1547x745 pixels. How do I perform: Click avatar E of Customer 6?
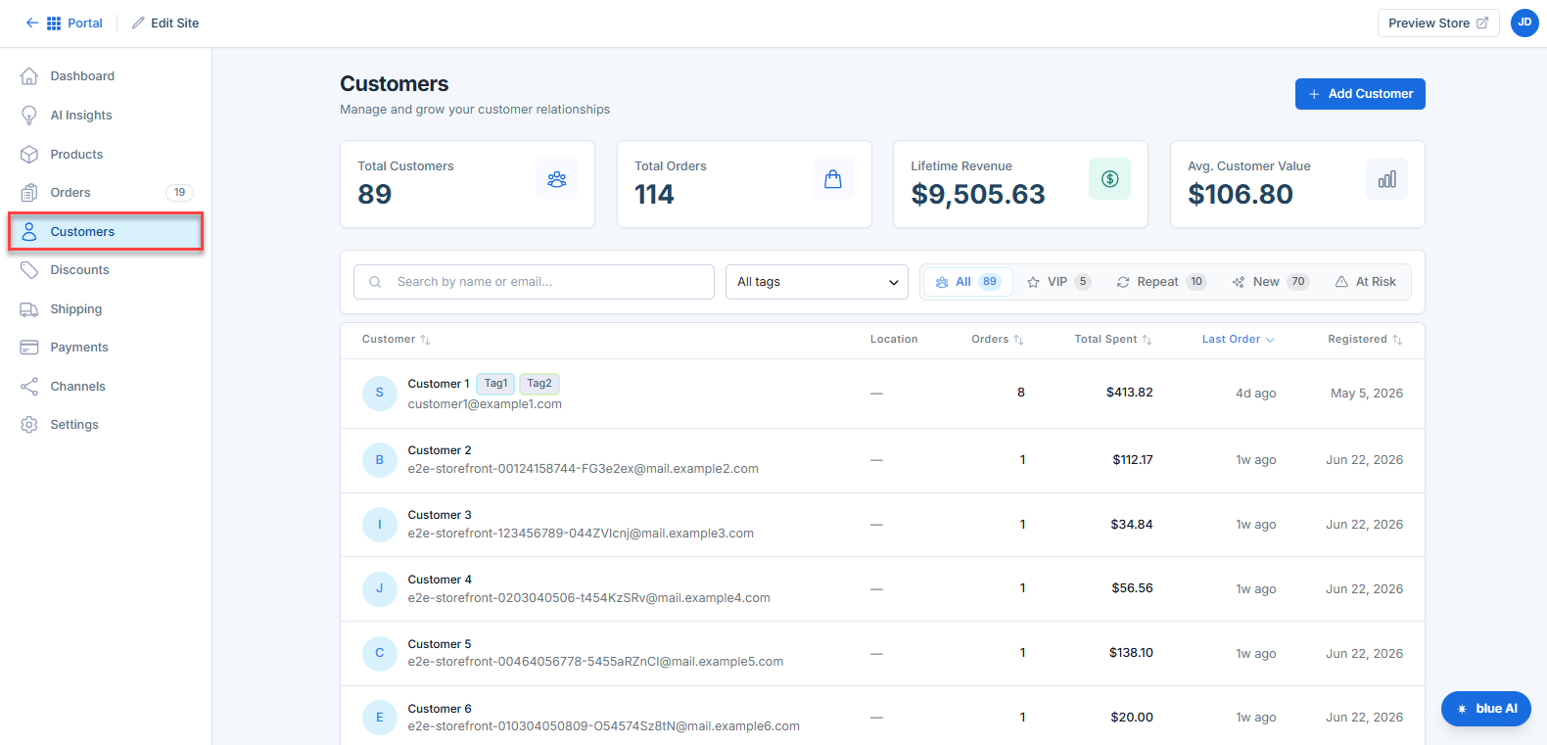(380, 718)
